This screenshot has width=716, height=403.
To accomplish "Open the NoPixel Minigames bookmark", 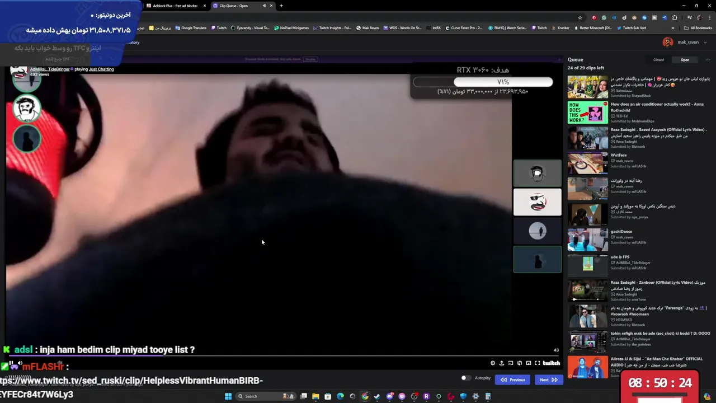I will click(x=291, y=28).
